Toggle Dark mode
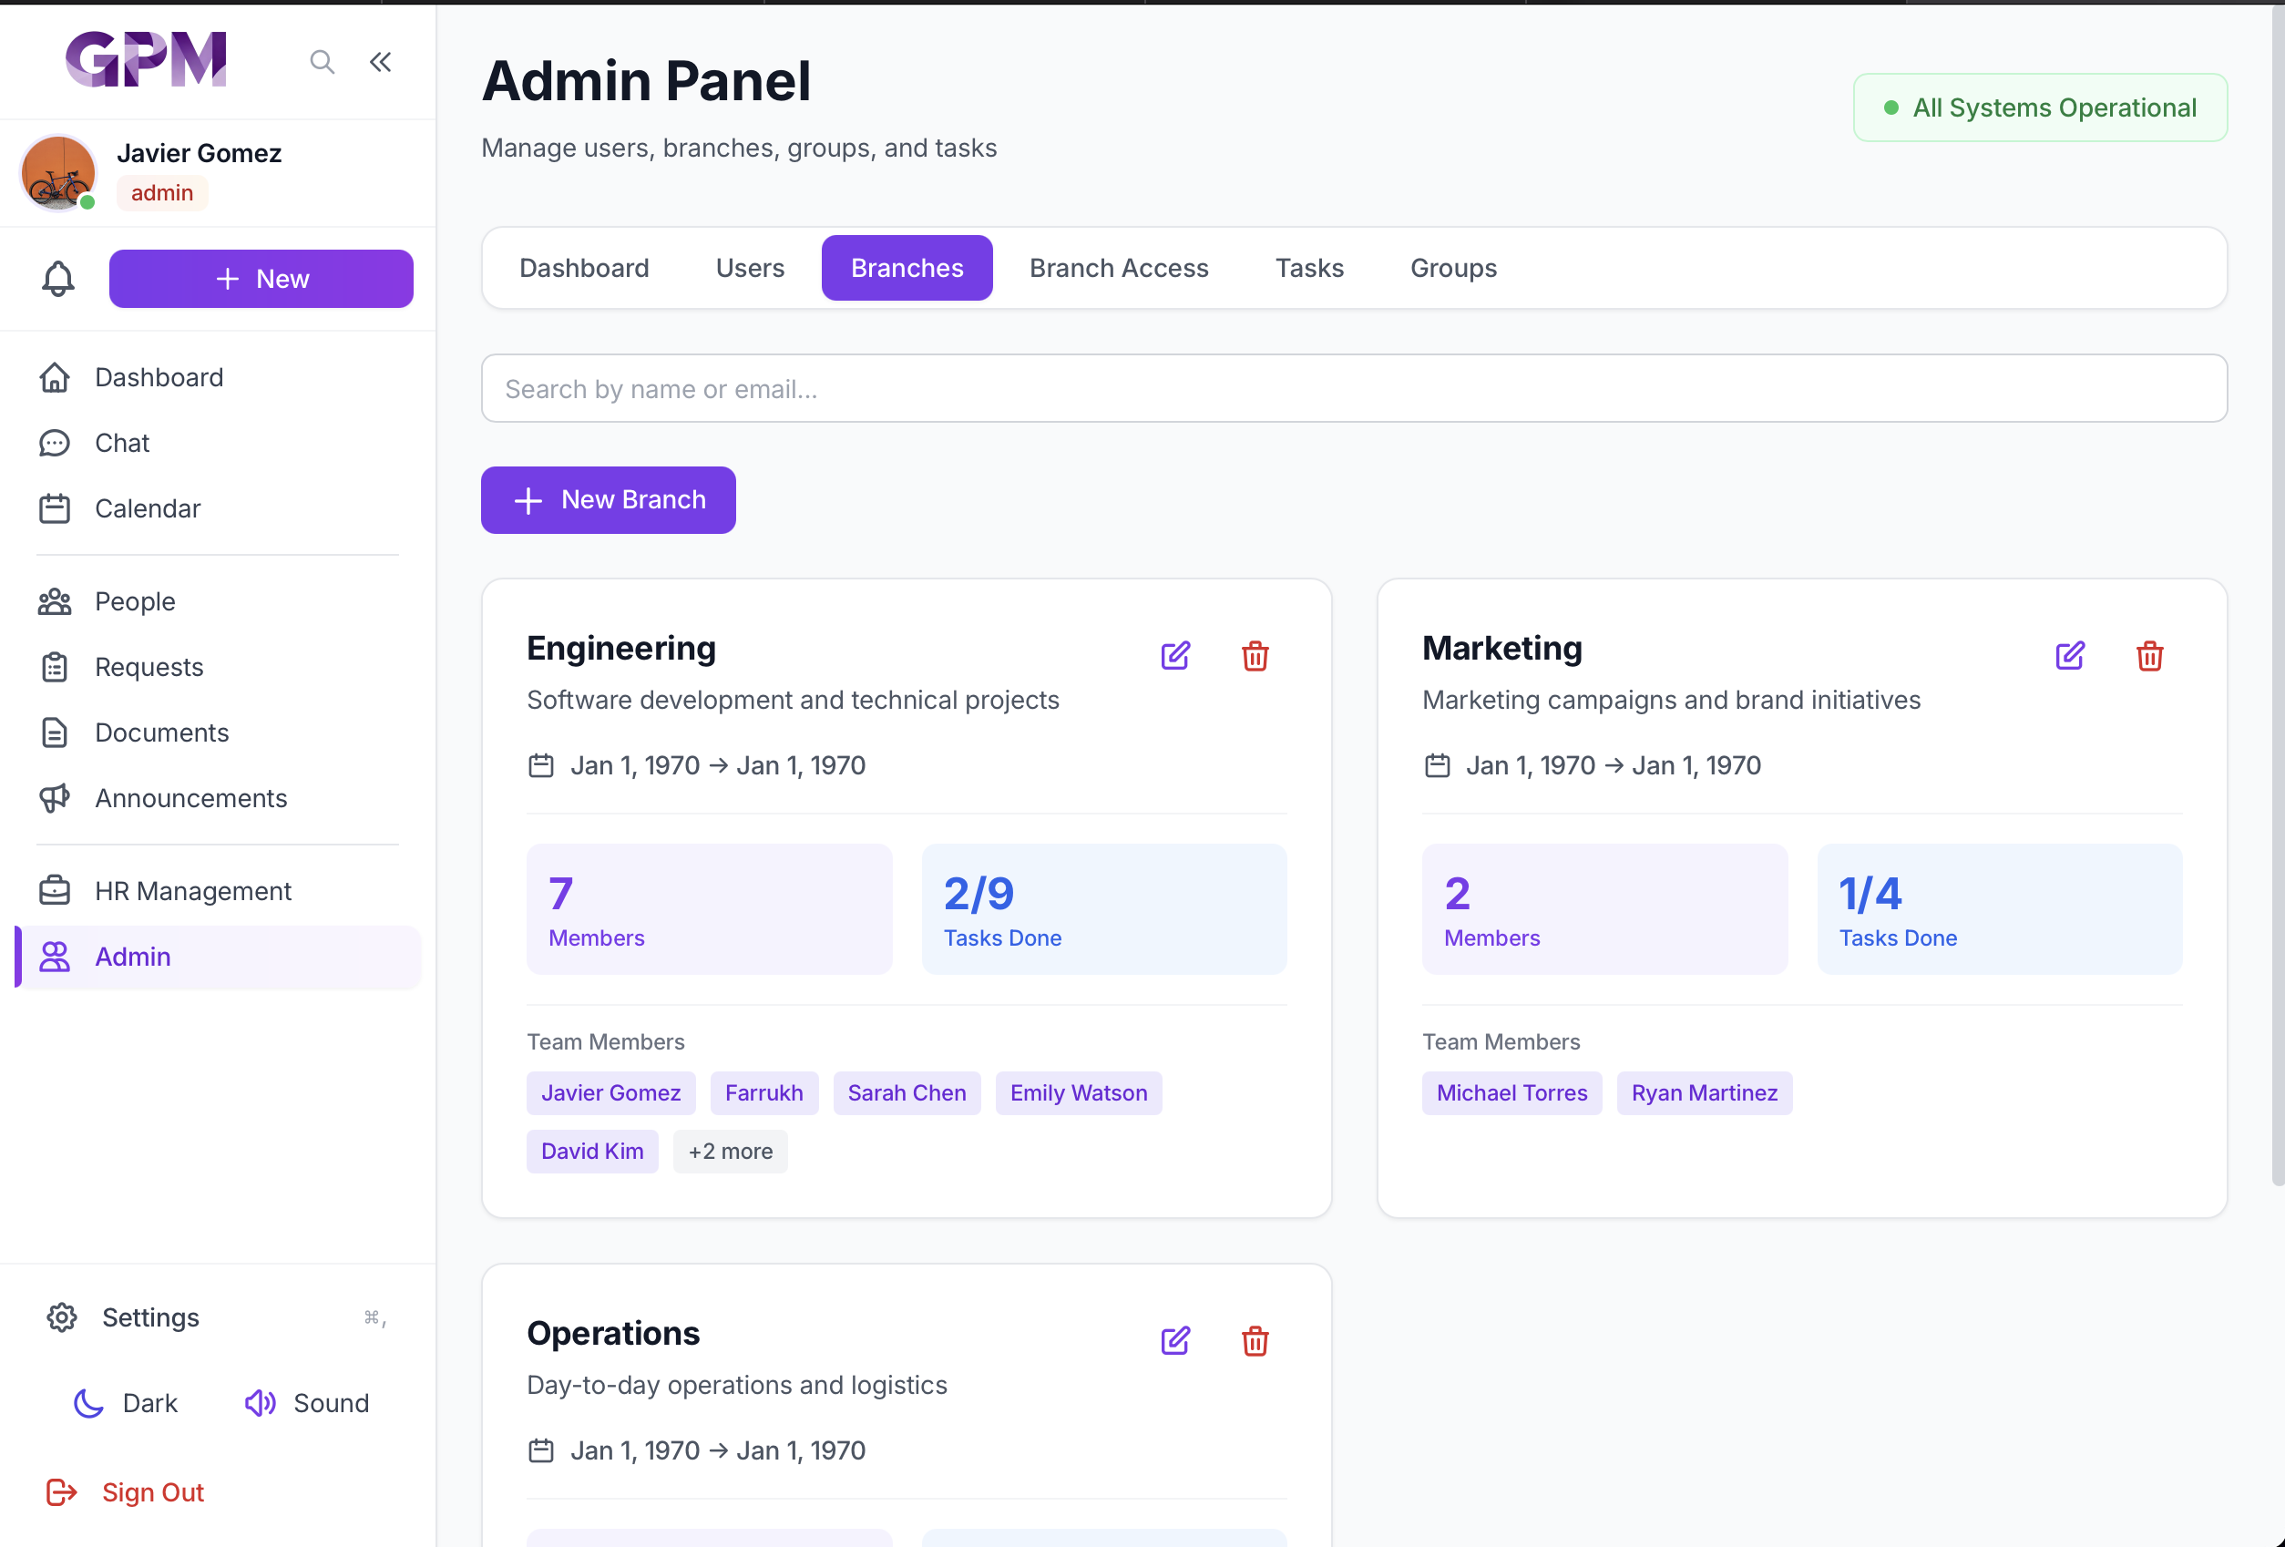Screen dimensions: 2285x1547 click(x=126, y=1403)
